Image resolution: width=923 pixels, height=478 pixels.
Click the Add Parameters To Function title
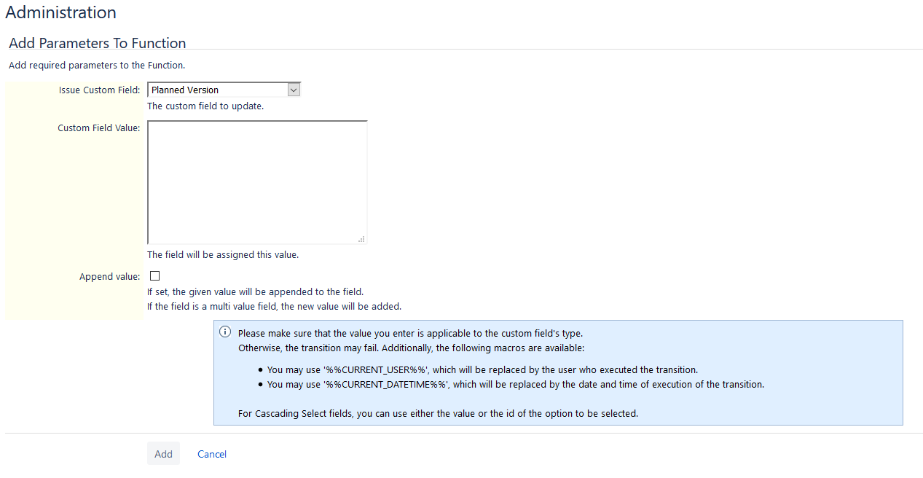(x=97, y=43)
